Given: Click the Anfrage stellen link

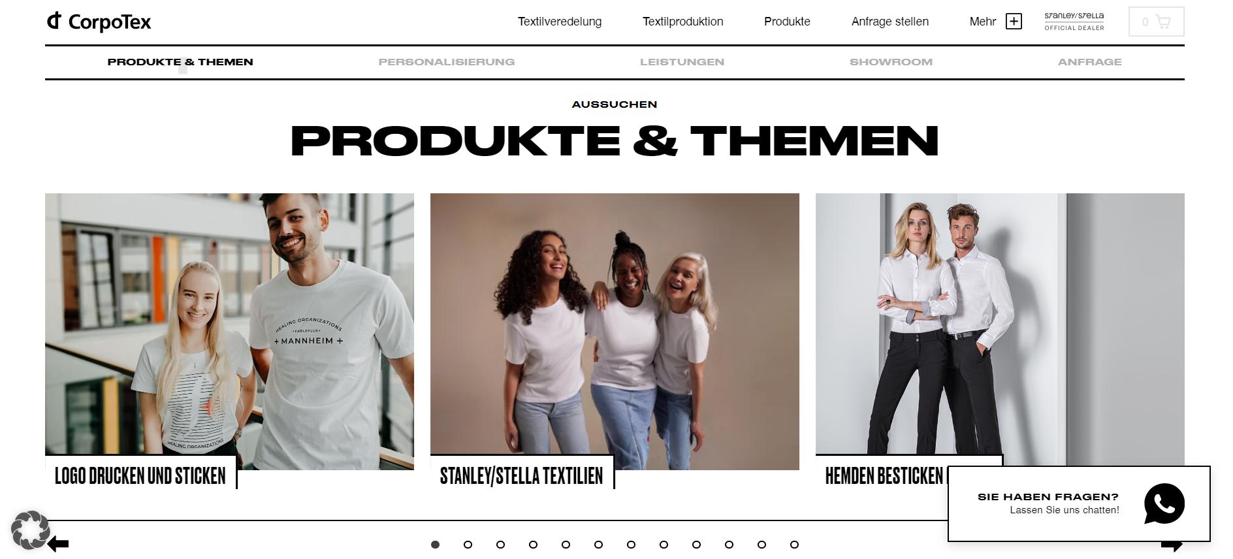Looking at the screenshot, I should coord(889,22).
